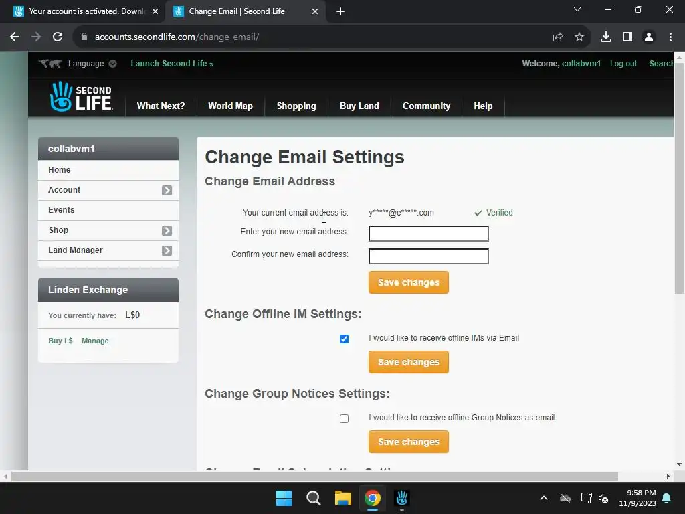Click the Log out link

[623, 64]
